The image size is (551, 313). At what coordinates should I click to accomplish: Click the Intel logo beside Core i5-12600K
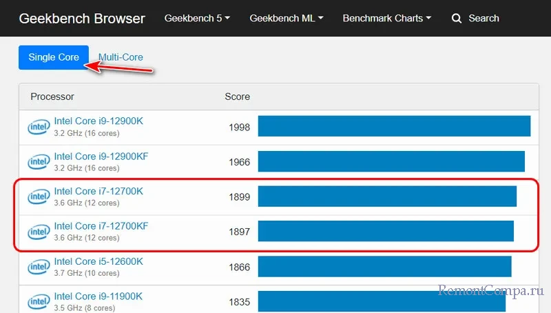pyautogui.click(x=38, y=267)
